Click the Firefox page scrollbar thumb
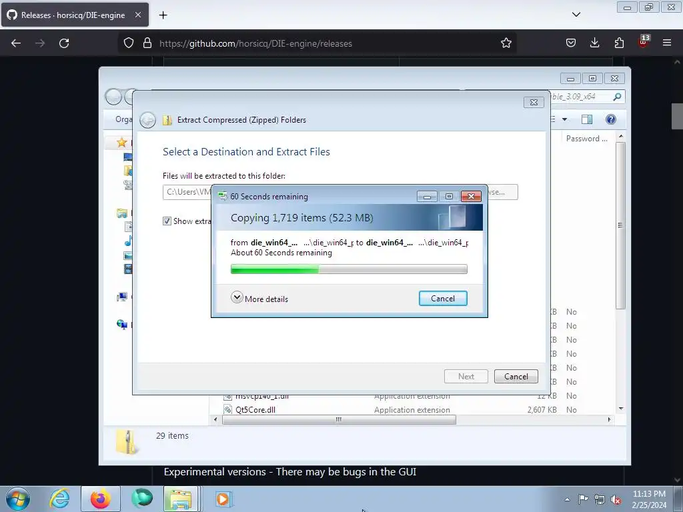Image resolution: width=683 pixels, height=512 pixels. coord(676,116)
